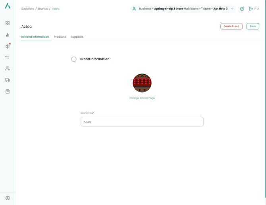Switch to the Suppliers tab
Screen dimensions: 266x205
pyautogui.click(x=77, y=37)
